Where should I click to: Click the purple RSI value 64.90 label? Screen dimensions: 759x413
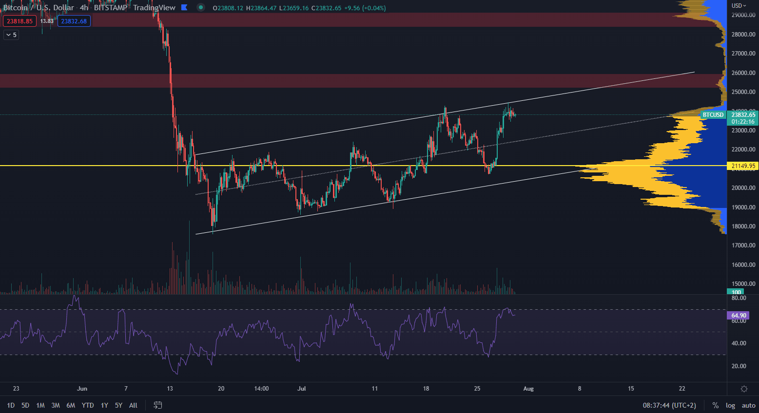[x=739, y=316]
